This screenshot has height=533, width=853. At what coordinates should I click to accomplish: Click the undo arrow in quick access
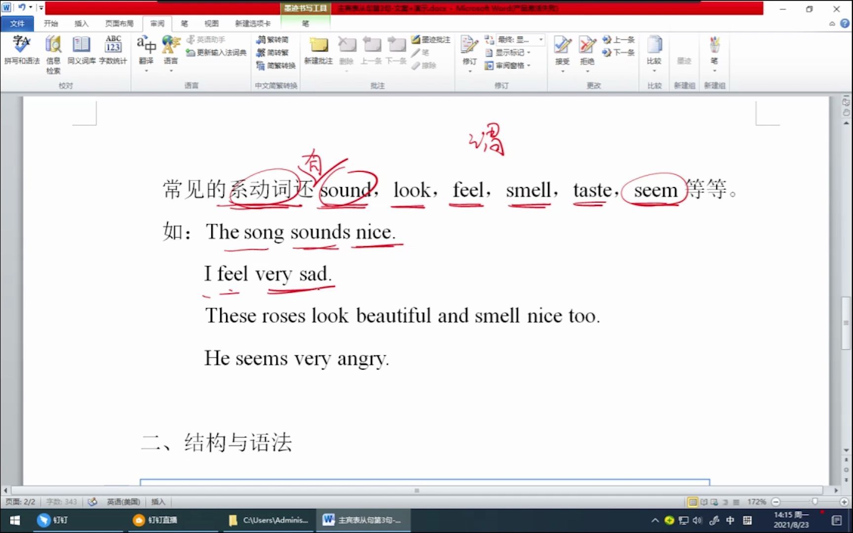click(x=22, y=7)
